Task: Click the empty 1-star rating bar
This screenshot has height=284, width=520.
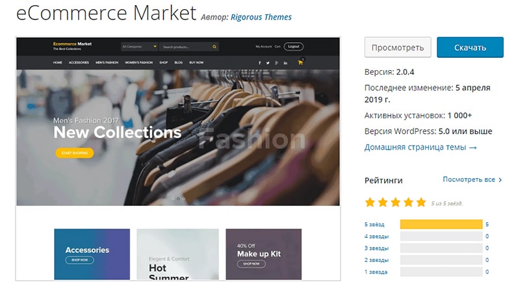Action: point(441,272)
